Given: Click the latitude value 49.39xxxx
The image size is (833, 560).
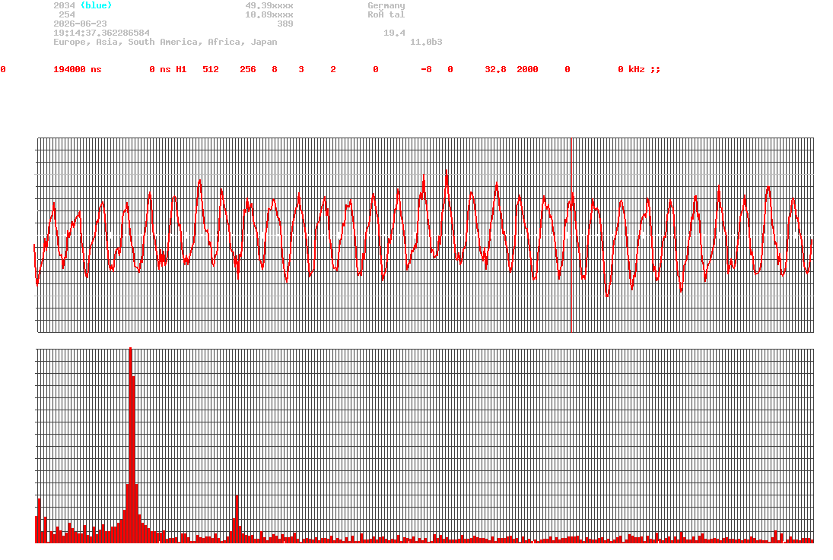Looking at the screenshot, I should click(x=269, y=5).
